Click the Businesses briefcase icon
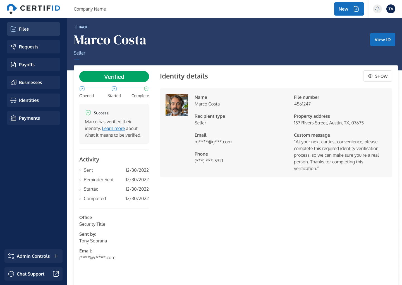 click(x=13, y=82)
